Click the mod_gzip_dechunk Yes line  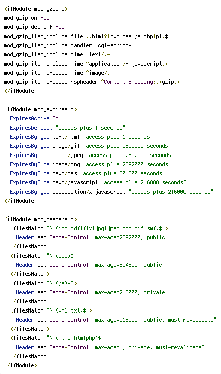[x=34, y=27]
